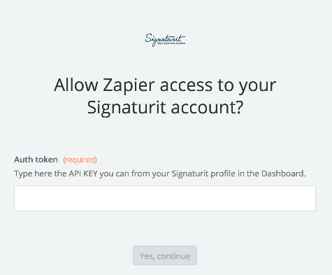Click the word Dashboard in the description
Screen dimensions: 332x275
(x=283, y=174)
